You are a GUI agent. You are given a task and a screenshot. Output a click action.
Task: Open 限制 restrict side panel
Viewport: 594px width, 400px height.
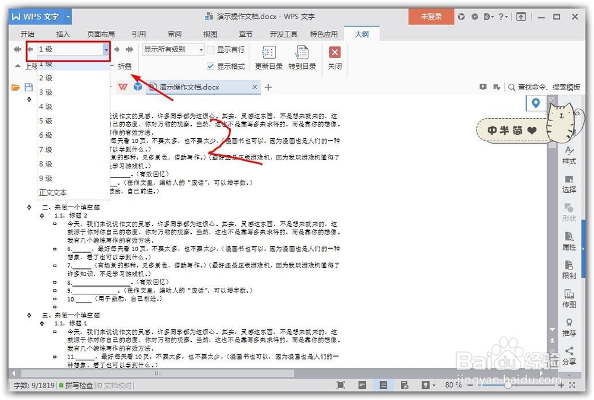(x=568, y=270)
